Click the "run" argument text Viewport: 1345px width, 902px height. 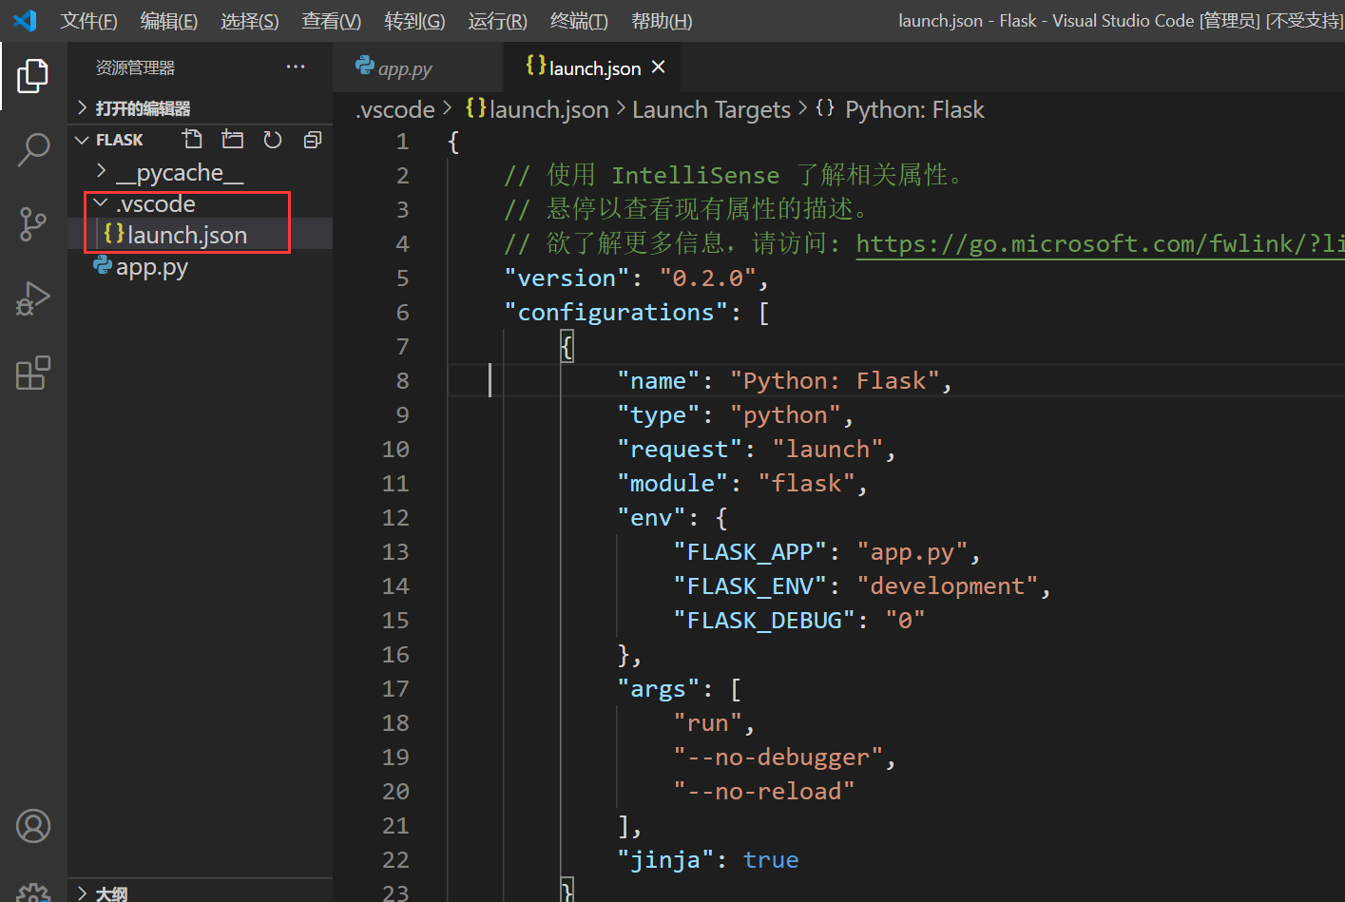(x=708, y=722)
